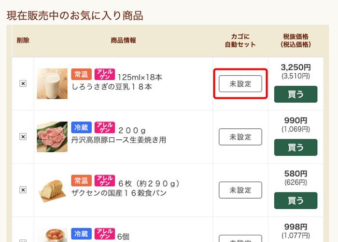Delete the soy milk item with X icon
The width and height of the screenshot is (338, 242).
click(23, 83)
